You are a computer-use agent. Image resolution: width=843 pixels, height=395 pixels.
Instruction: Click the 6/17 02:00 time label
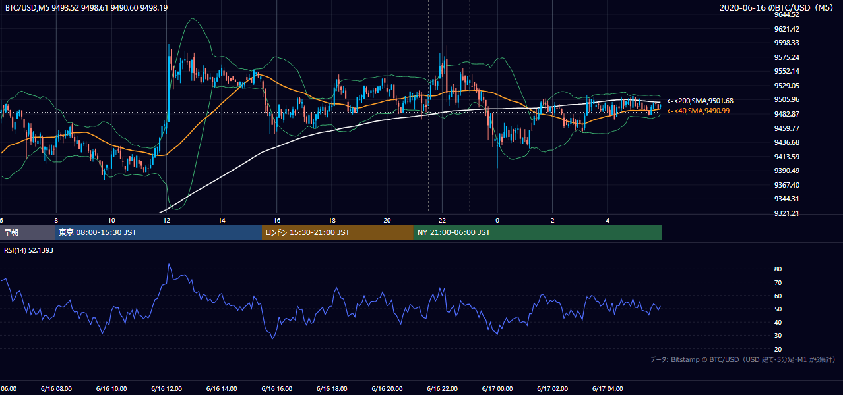pyautogui.click(x=553, y=388)
